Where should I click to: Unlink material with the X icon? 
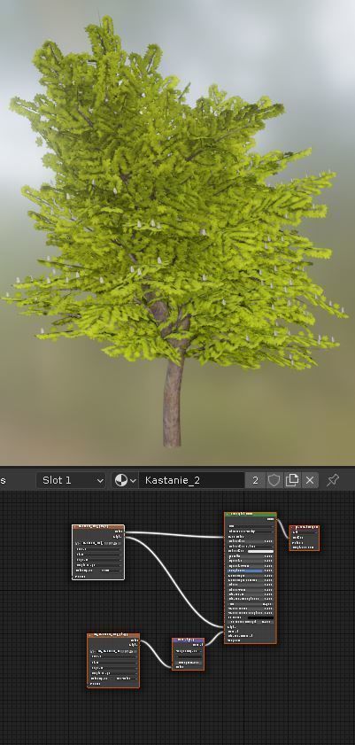tap(310, 480)
